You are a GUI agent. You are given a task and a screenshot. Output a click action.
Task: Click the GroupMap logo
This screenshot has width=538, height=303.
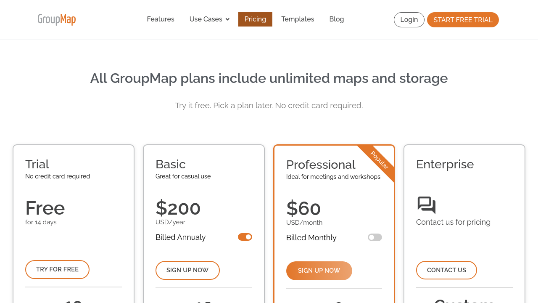point(57,19)
